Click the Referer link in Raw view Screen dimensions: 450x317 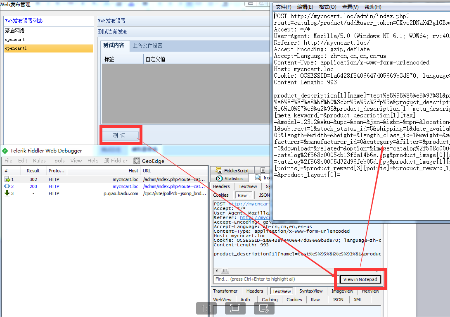click(255, 217)
